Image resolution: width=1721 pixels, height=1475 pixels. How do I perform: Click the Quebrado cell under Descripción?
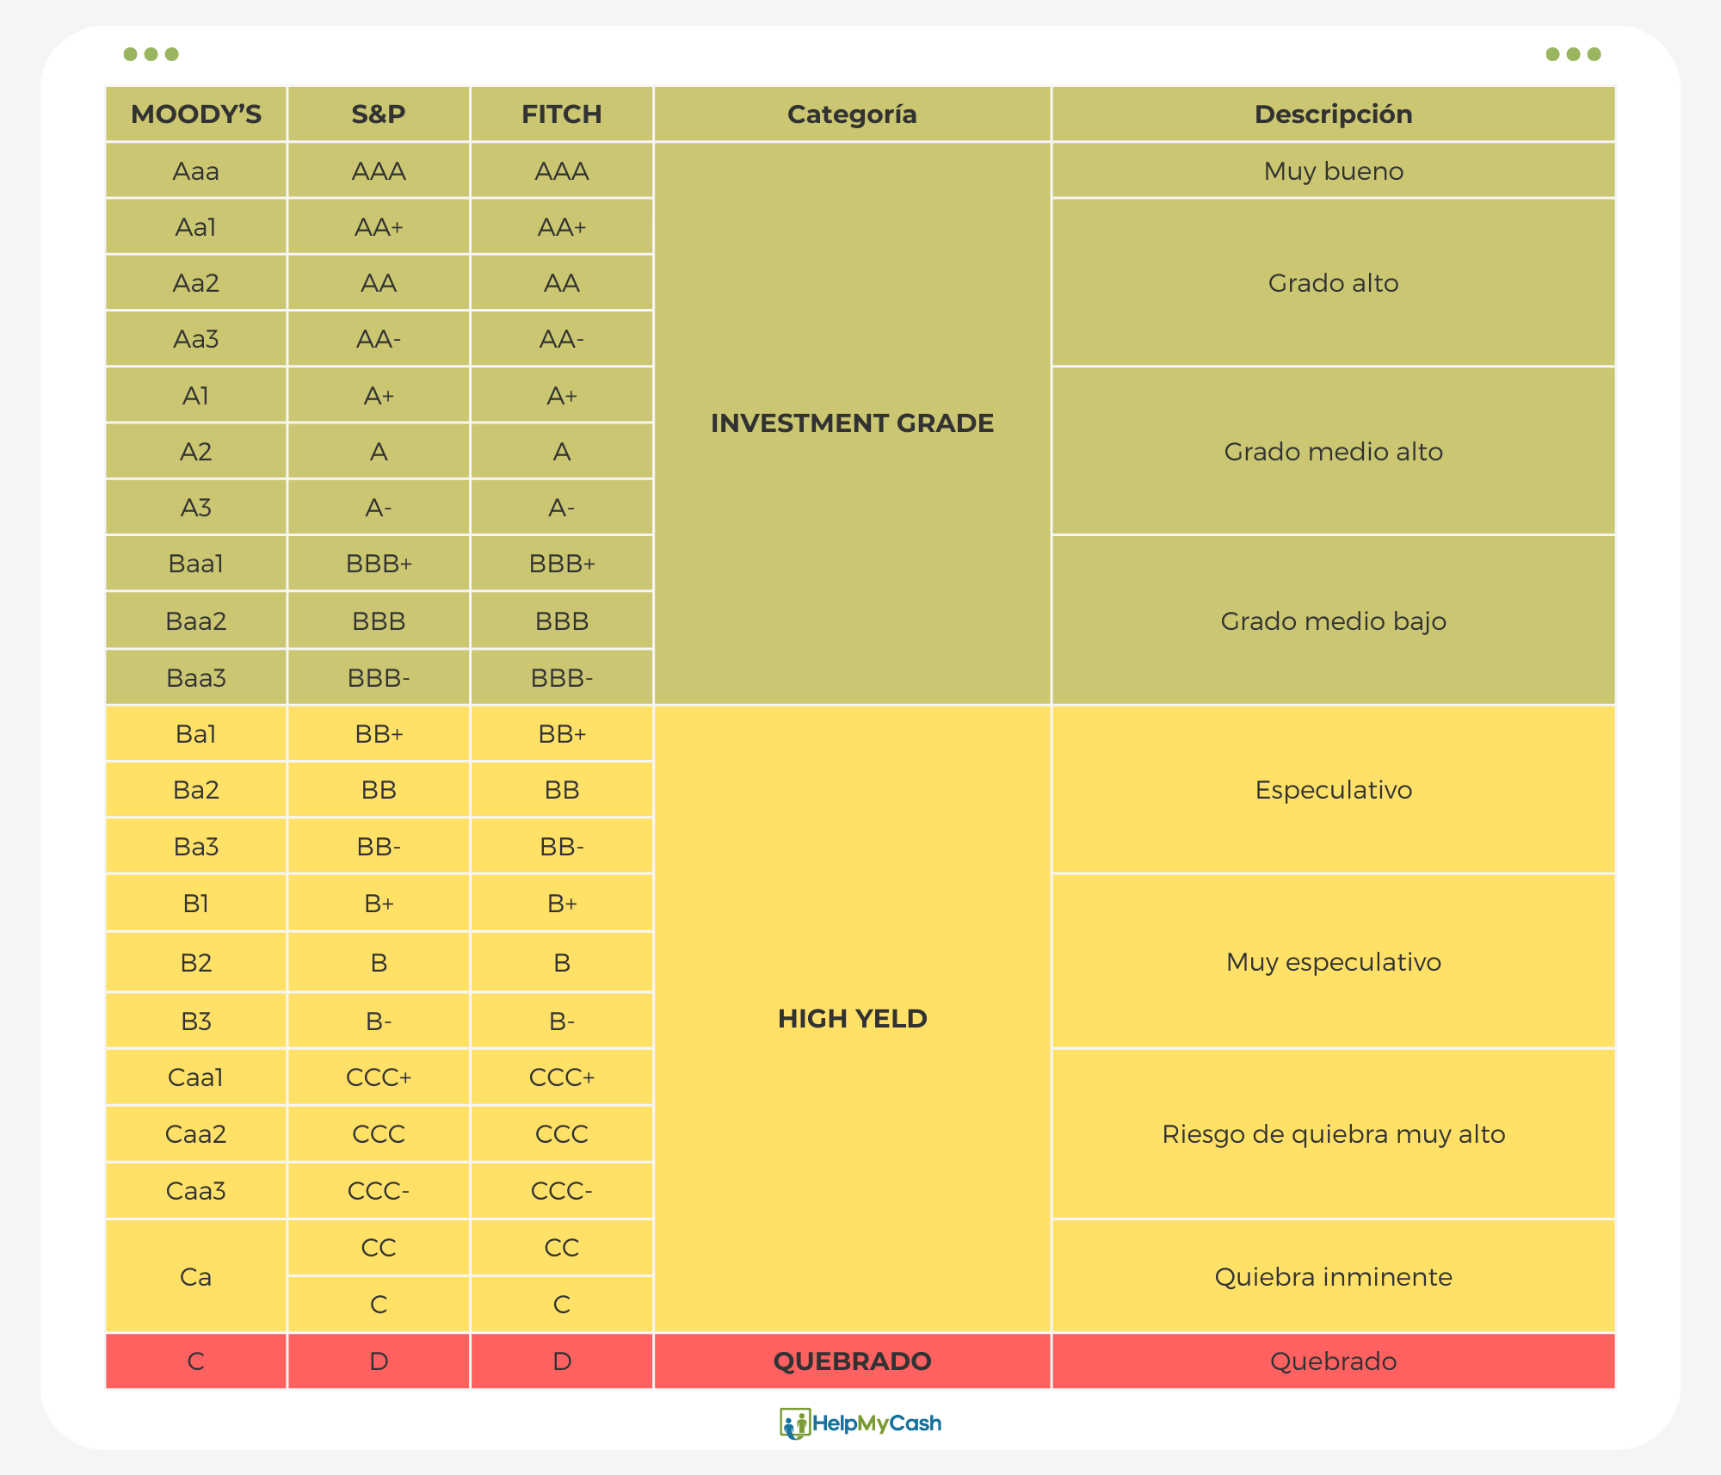[1334, 1361]
